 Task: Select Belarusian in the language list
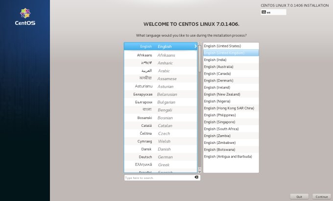click(161, 94)
